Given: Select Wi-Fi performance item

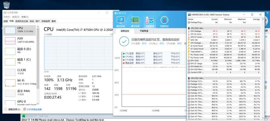Looking at the screenshot, I should click(x=20, y=82).
